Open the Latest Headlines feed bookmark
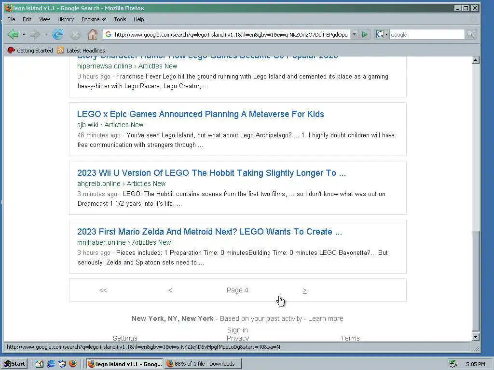Image resolution: width=494 pixels, height=370 pixels. 81,50
